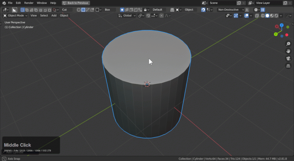Switch to material preview shading
294x161 pixels.
tap(272, 15)
